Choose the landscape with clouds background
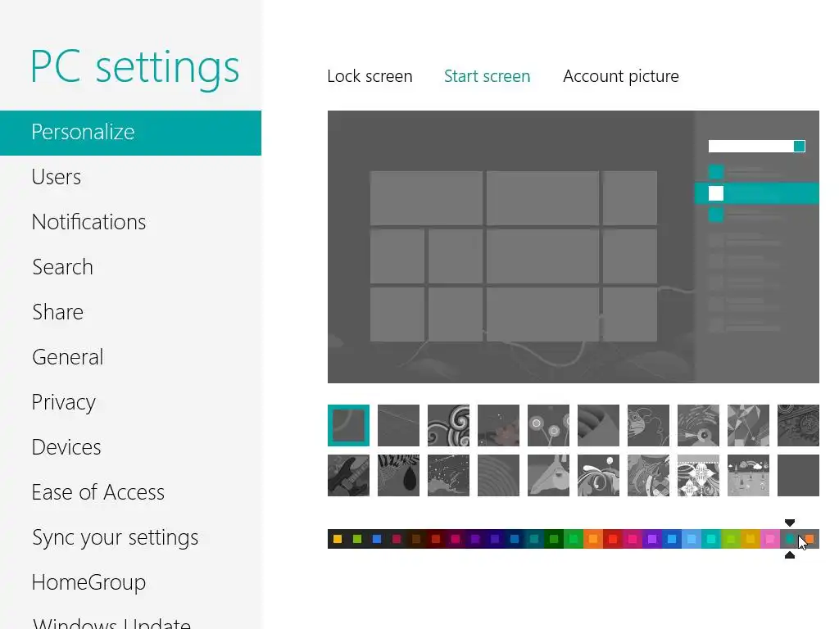This screenshot has height=629, width=839. point(749,476)
